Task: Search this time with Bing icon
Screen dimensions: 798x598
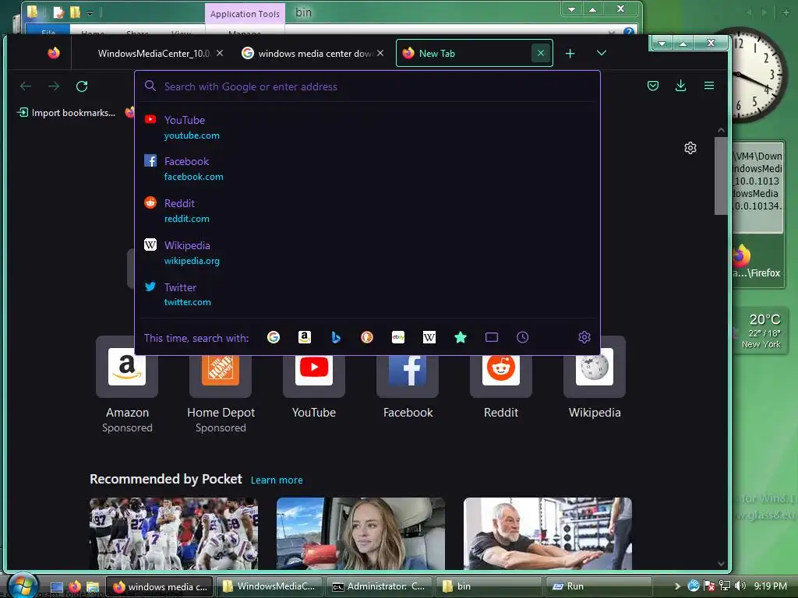Action: point(336,337)
